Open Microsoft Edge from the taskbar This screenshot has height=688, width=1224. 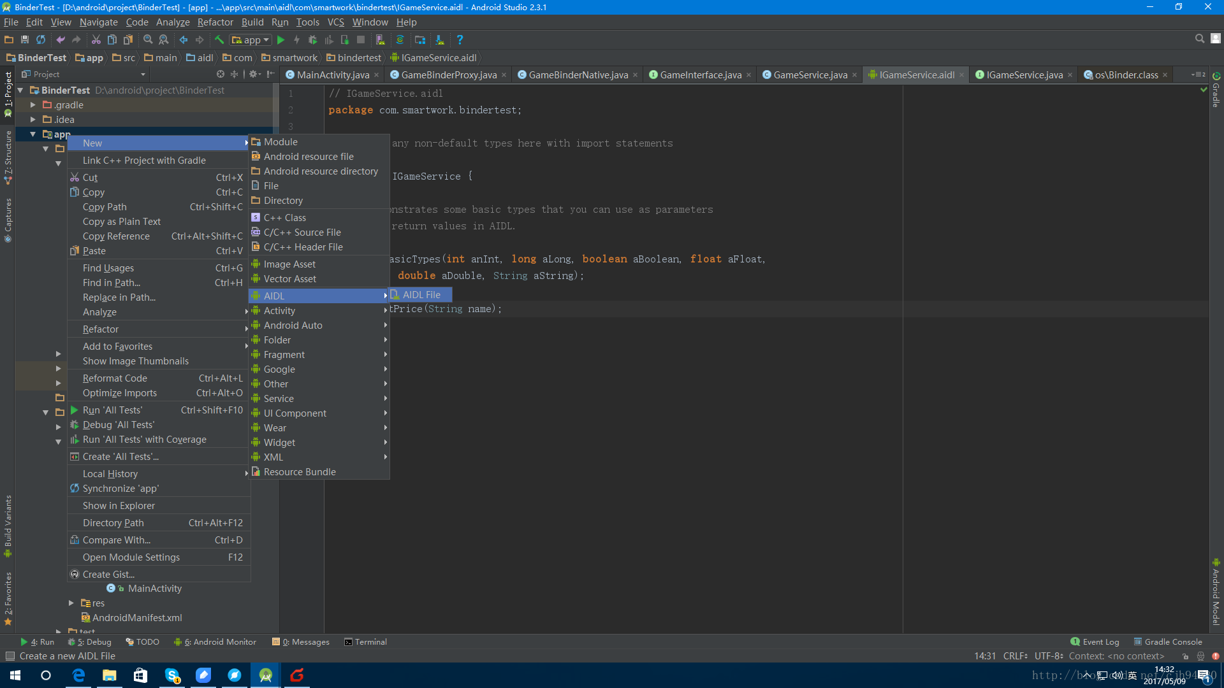click(x=78, y=675)
